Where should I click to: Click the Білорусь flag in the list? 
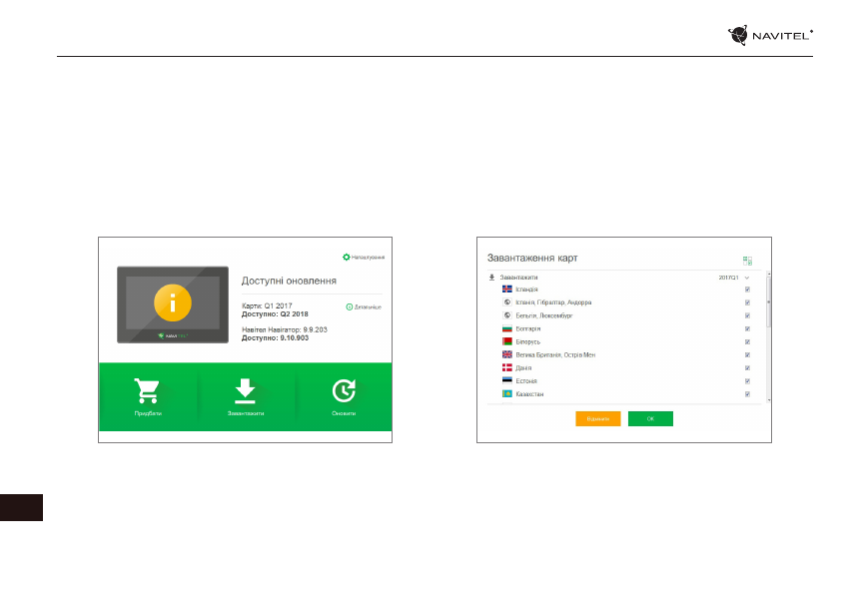pos(506,341)
